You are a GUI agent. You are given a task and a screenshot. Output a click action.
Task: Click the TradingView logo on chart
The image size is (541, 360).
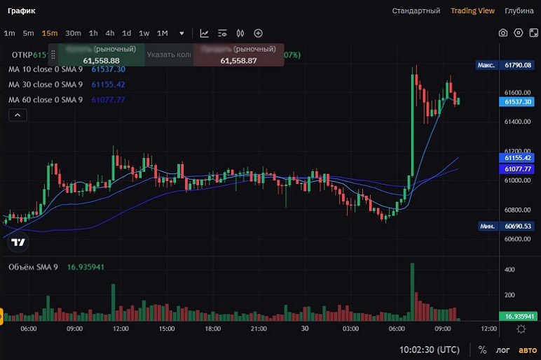click(19, 243)
